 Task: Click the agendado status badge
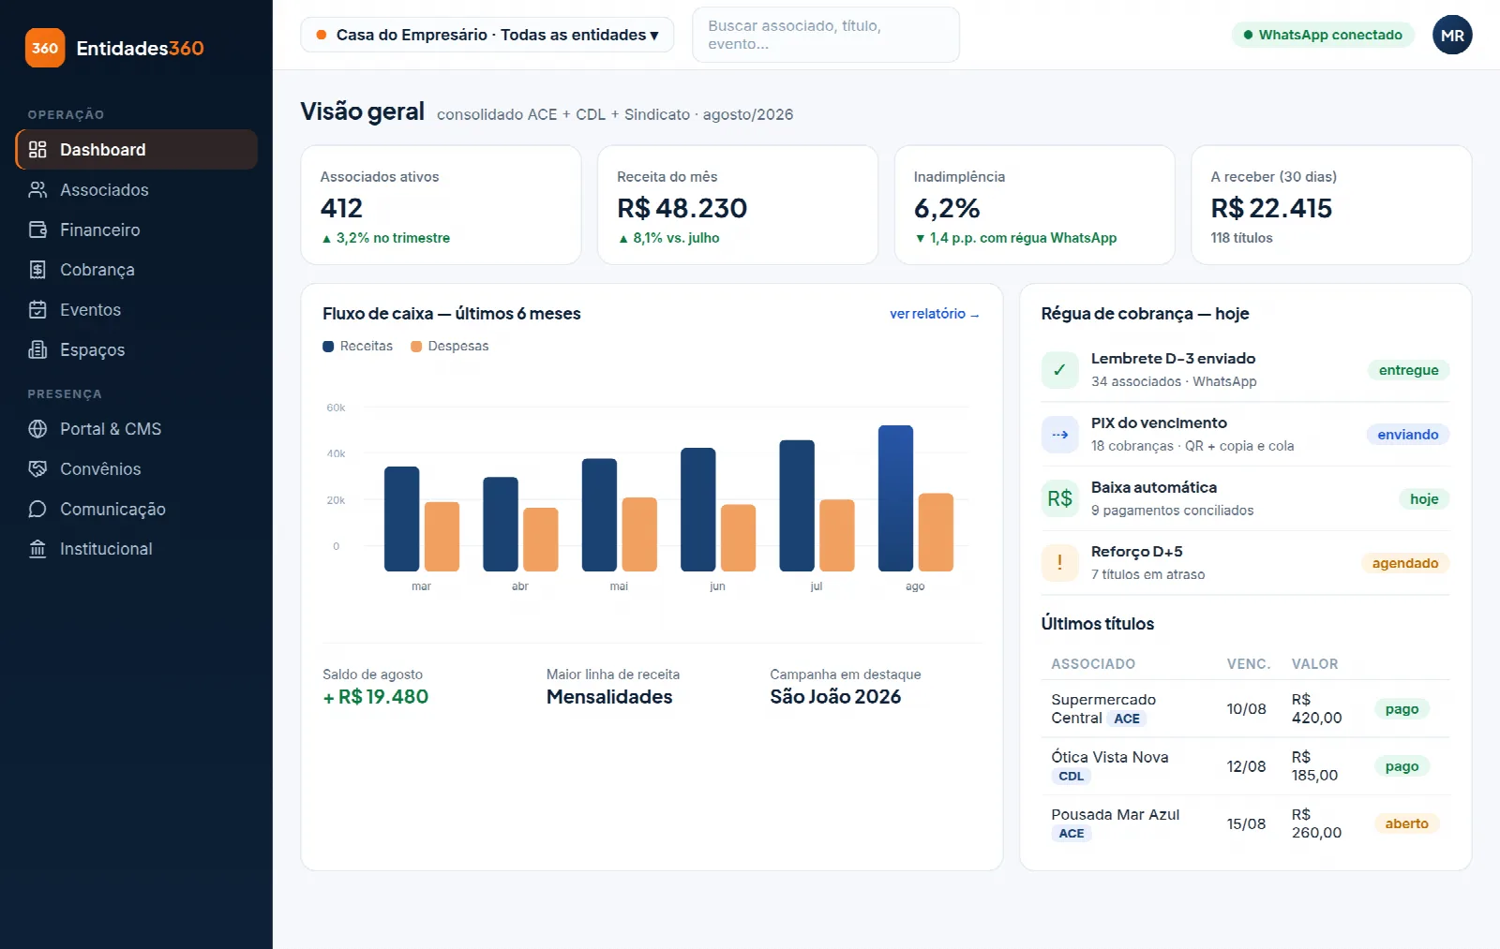coord(1404,563)
